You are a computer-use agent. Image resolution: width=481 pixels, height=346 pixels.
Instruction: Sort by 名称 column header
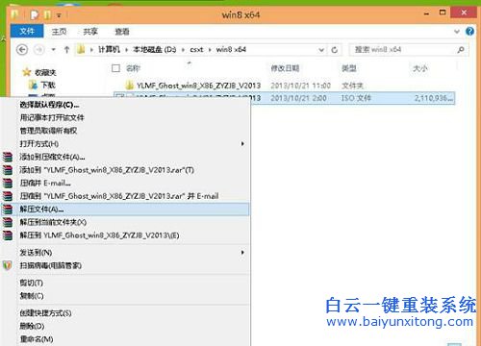pyautogui.click(x=133, y=68)
